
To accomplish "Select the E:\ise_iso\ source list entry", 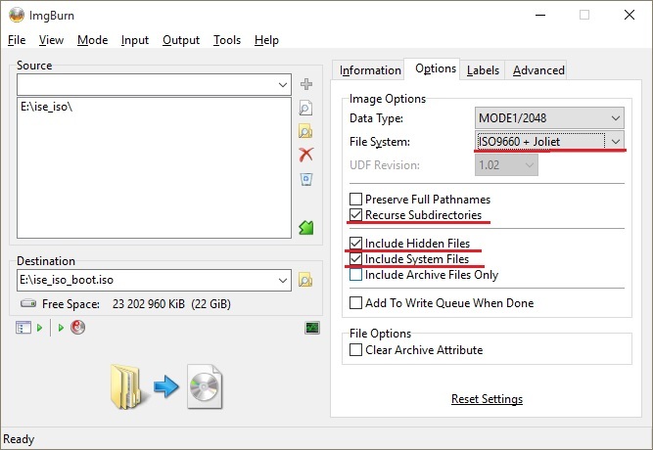I will tap(47, 107).
